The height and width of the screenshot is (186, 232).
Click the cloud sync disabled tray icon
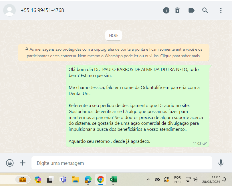coord(157,179)
